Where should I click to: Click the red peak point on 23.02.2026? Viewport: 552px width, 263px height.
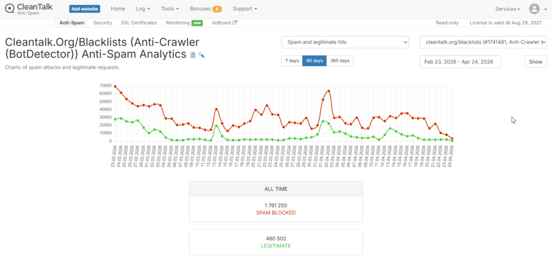[x=115, y=87]
